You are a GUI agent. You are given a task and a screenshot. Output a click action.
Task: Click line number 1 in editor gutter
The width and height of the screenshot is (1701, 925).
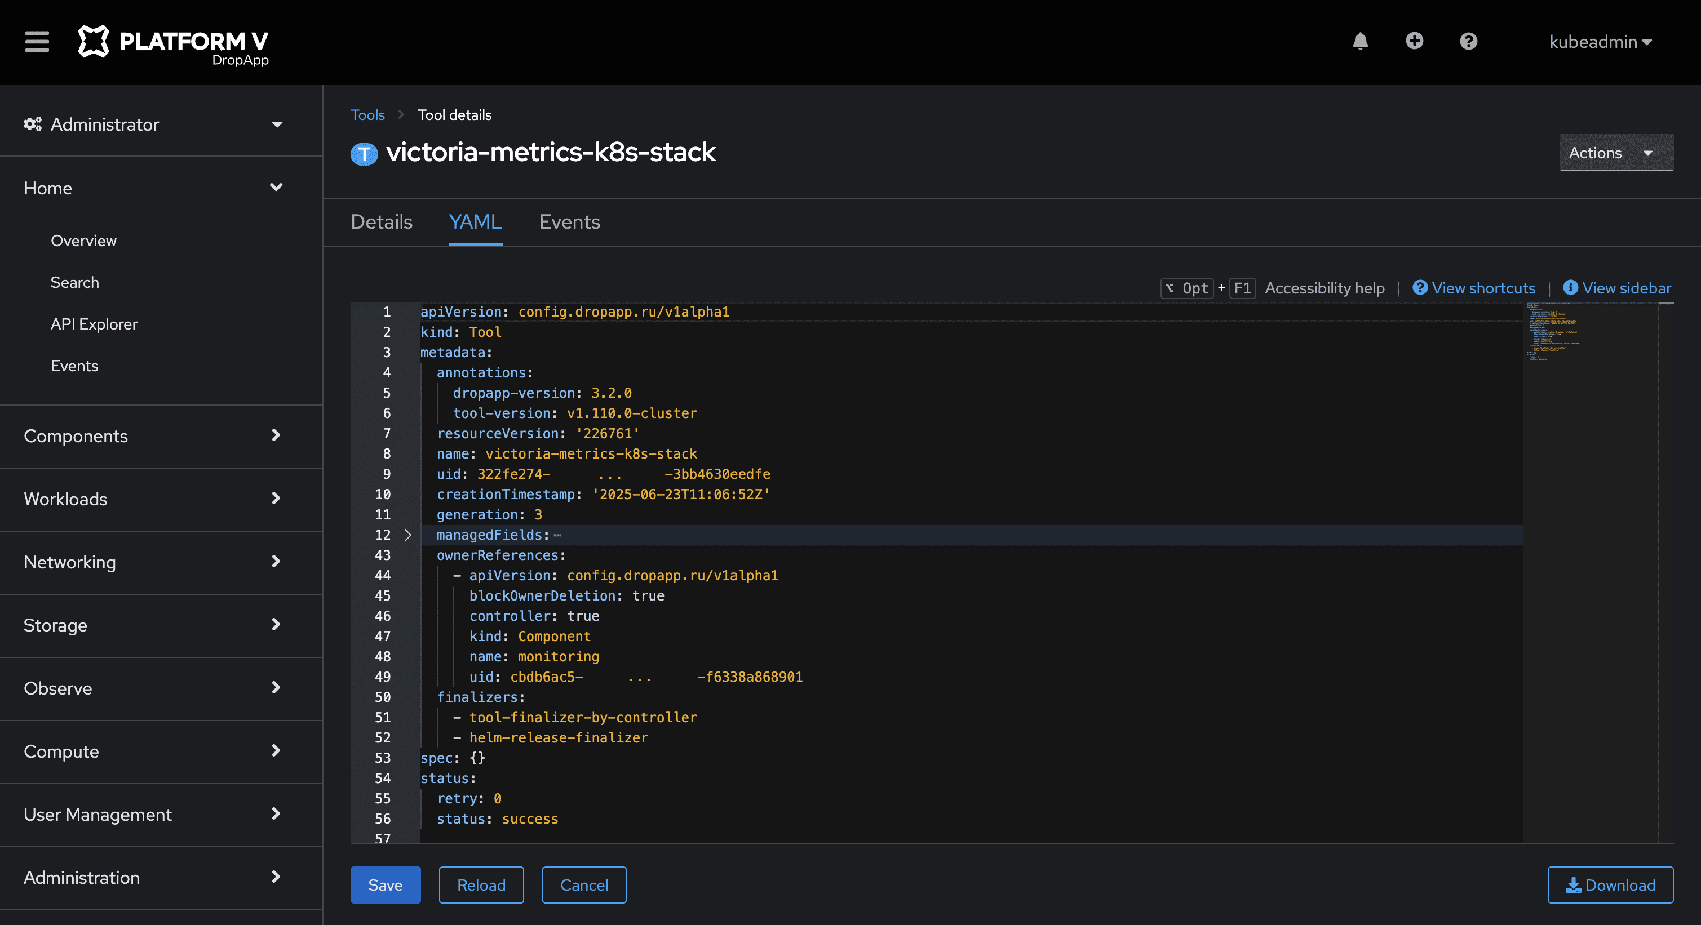point(386,312)
